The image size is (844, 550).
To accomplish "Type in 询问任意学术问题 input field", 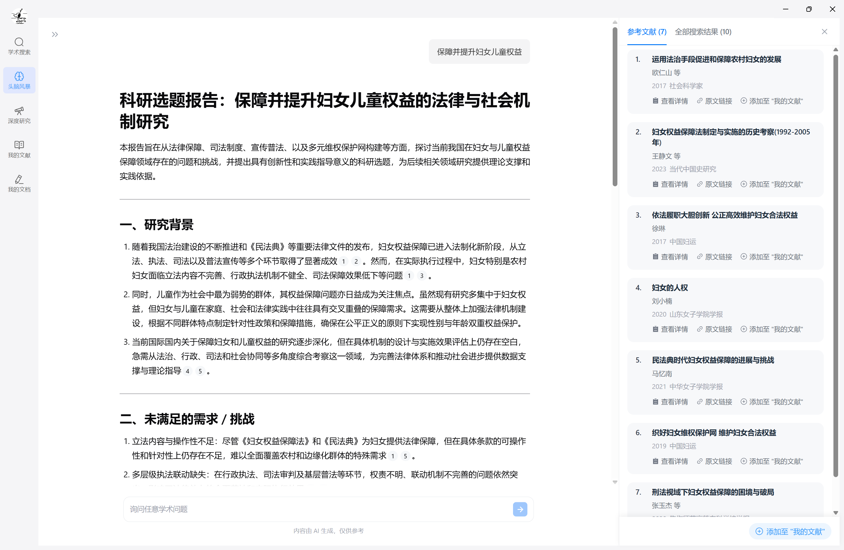I will 319,509.
